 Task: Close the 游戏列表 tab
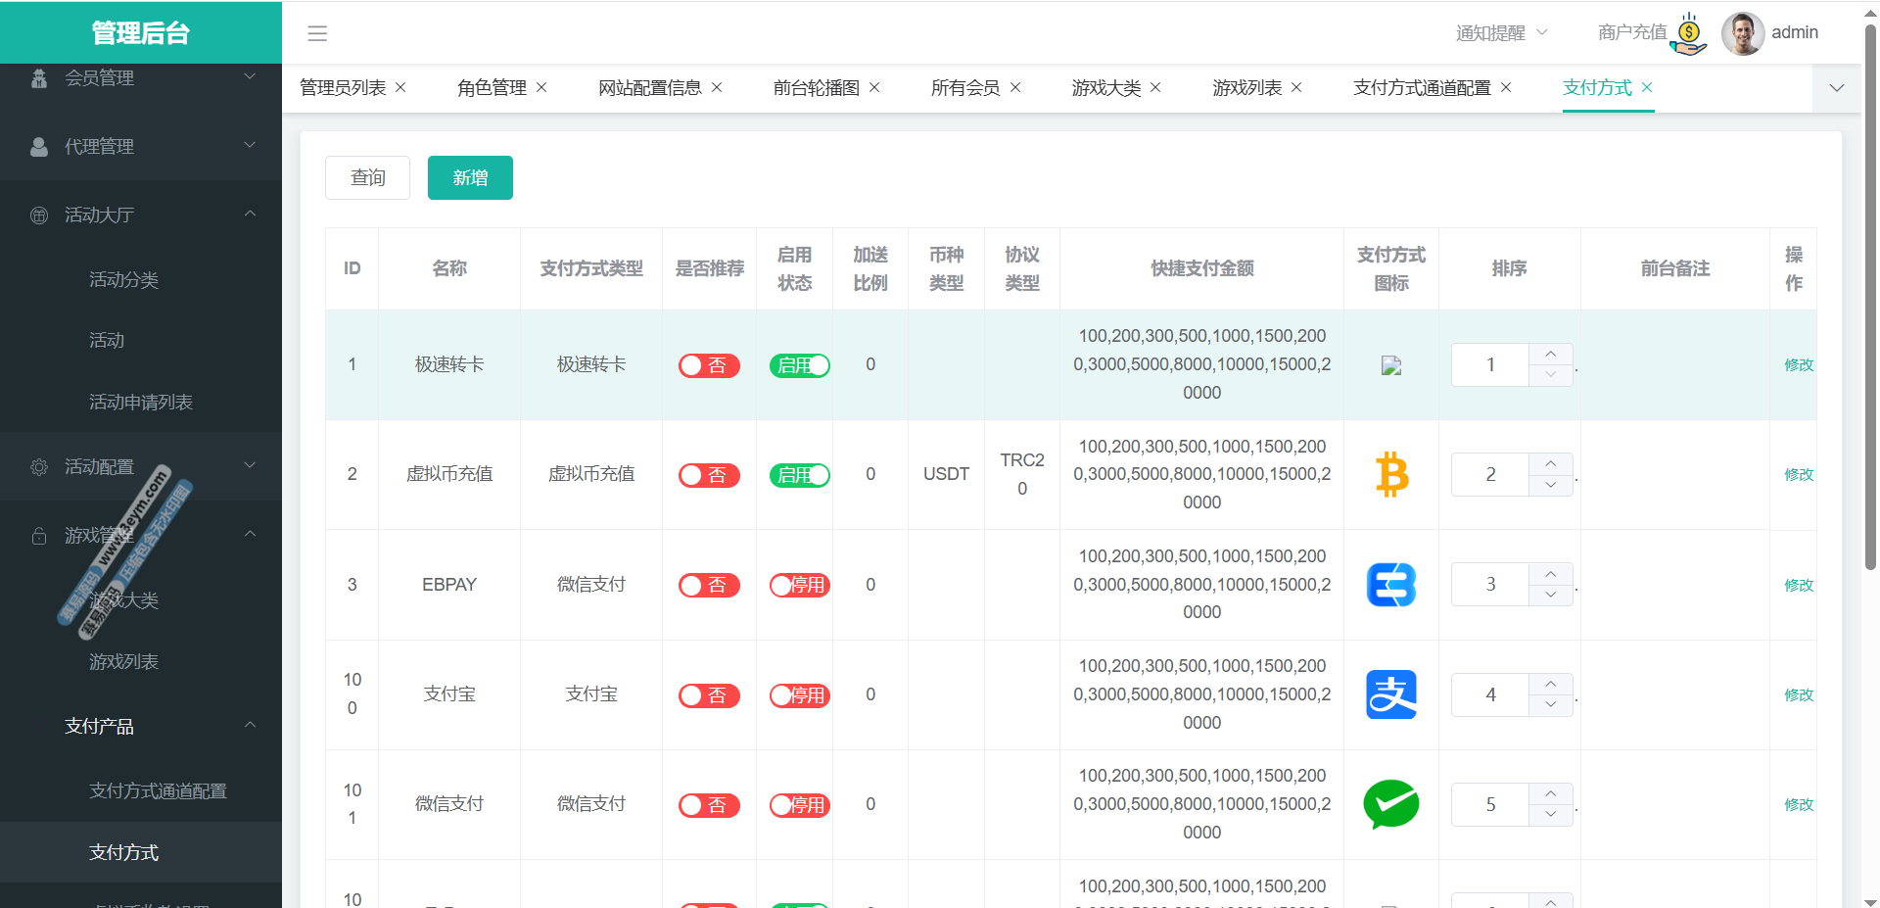coord(1296,88)
